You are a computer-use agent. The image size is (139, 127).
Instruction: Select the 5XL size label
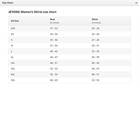click(x=13, y=80)
